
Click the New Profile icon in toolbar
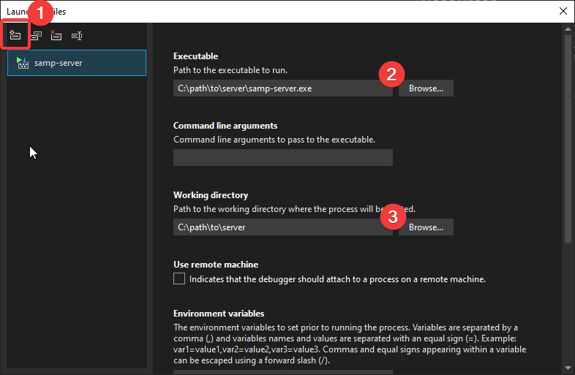coord(15,35)
